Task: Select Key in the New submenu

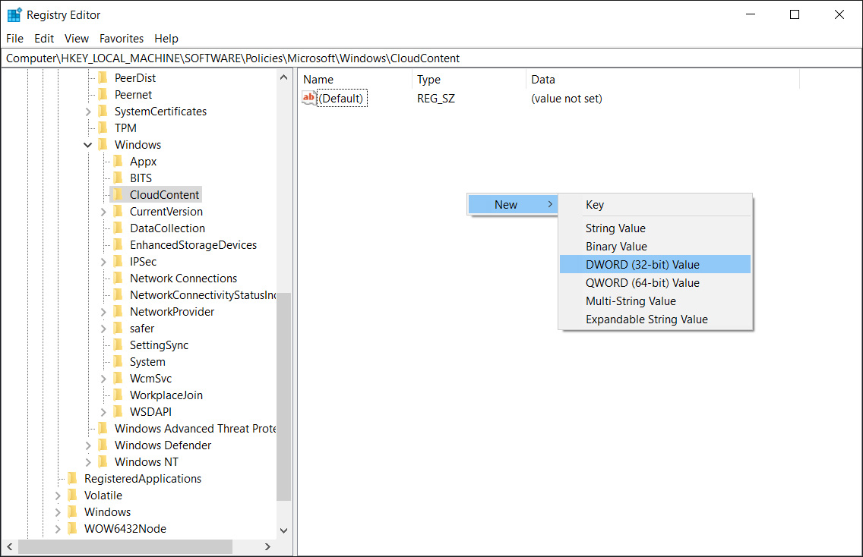Action: pyautogui.click(x=655, y=205)
